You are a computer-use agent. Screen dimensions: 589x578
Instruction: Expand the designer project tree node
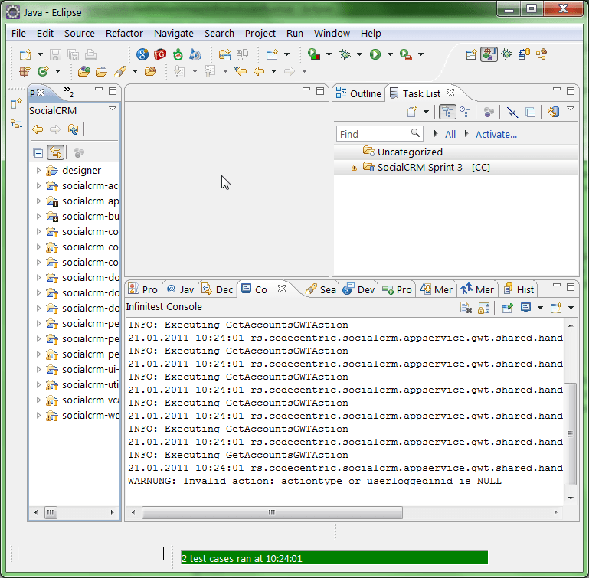pos(38,171)
